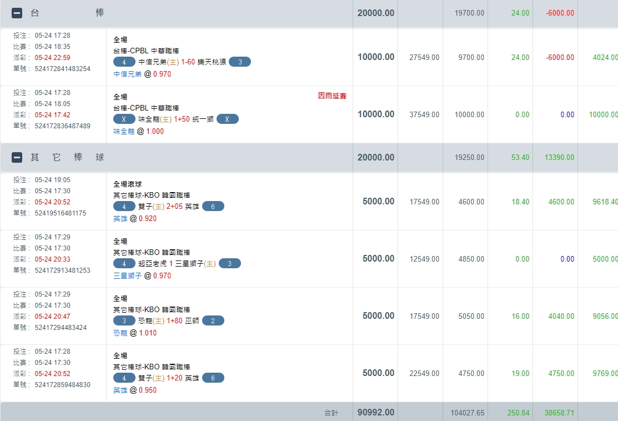The height and width of the screenshot is (421, 618).
Task: Click score badge 2 after 巫師
Action: (x=213, y=321)
